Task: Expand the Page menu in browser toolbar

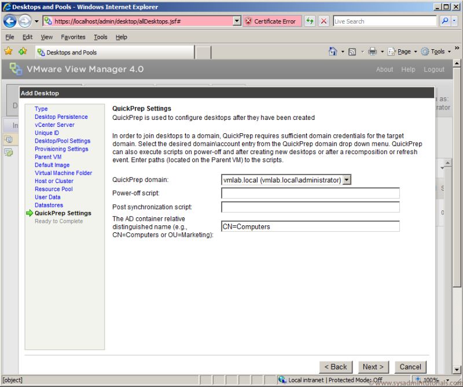Action: (400, 51)
